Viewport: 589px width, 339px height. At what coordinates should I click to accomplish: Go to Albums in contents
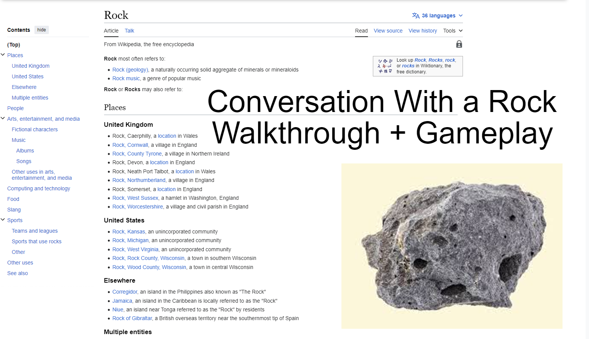pyautogui.click(x=25, y=151)
